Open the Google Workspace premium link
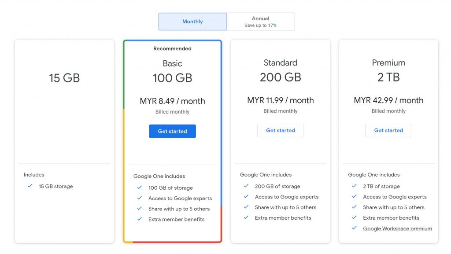Image resolution: width=451 pixels, height=254 pixels. click(398, 228)
